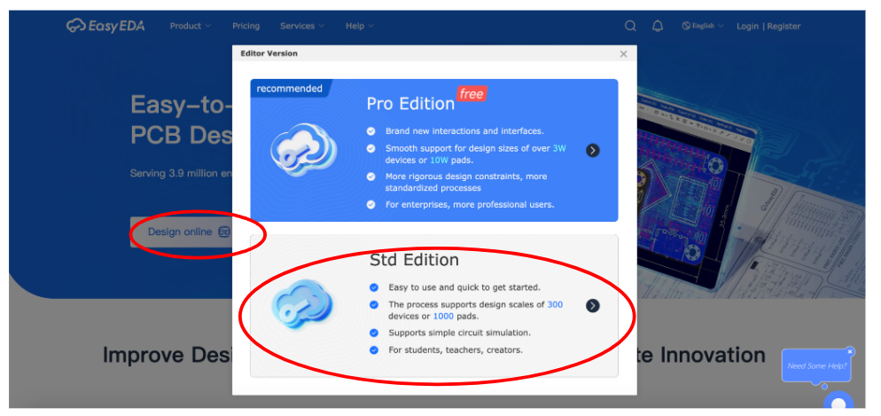881x416 pixels.
Task: Close the Editor Version dialog
Action: (x=623, y=54)
